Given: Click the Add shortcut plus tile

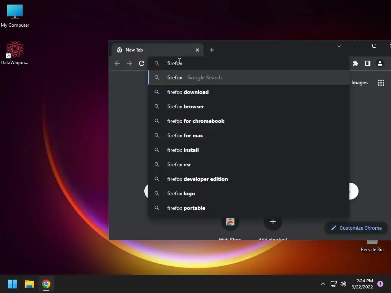Looking at the screenshot, I should (273, 229).
